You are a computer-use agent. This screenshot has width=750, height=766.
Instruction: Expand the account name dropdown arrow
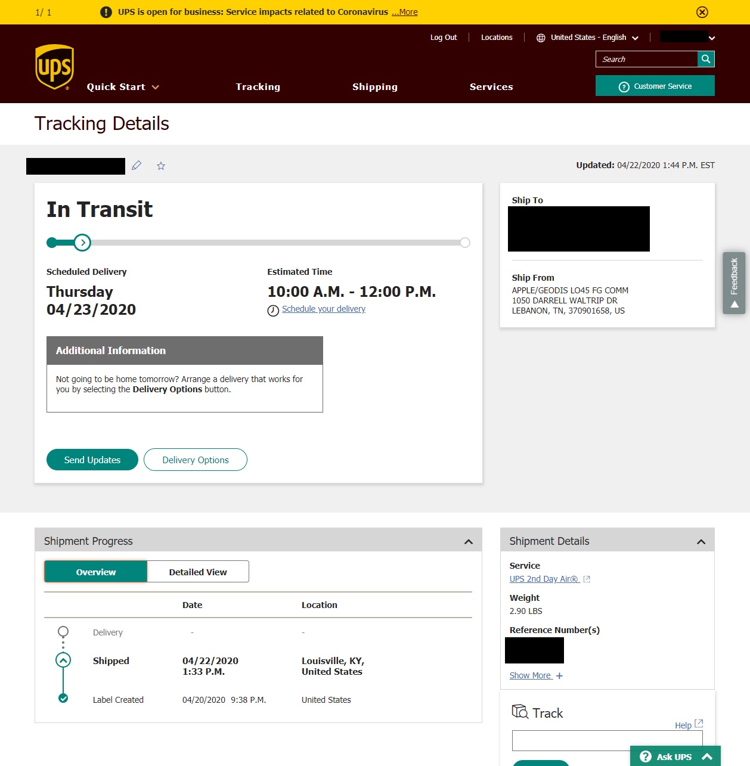(712, 38)
